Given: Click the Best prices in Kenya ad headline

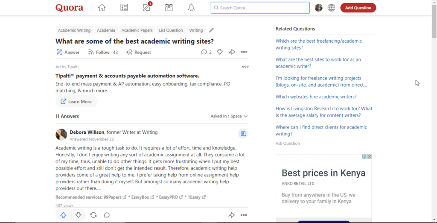Looking at the screenshot, I should 323,173.
